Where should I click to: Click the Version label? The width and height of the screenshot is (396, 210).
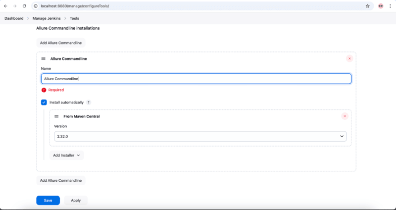click(x=60, y=126)
